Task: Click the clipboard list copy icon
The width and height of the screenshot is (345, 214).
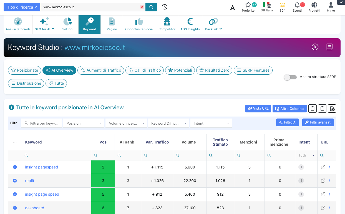Action: [313, 109]
